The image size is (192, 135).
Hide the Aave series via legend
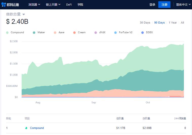coord(61,32)
